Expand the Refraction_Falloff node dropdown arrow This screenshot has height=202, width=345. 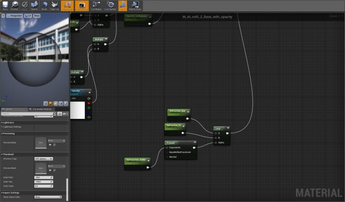149,161
